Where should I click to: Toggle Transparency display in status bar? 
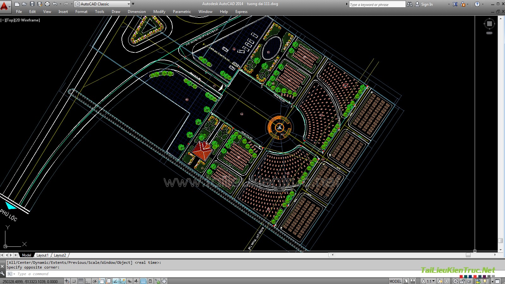point(143,281)
